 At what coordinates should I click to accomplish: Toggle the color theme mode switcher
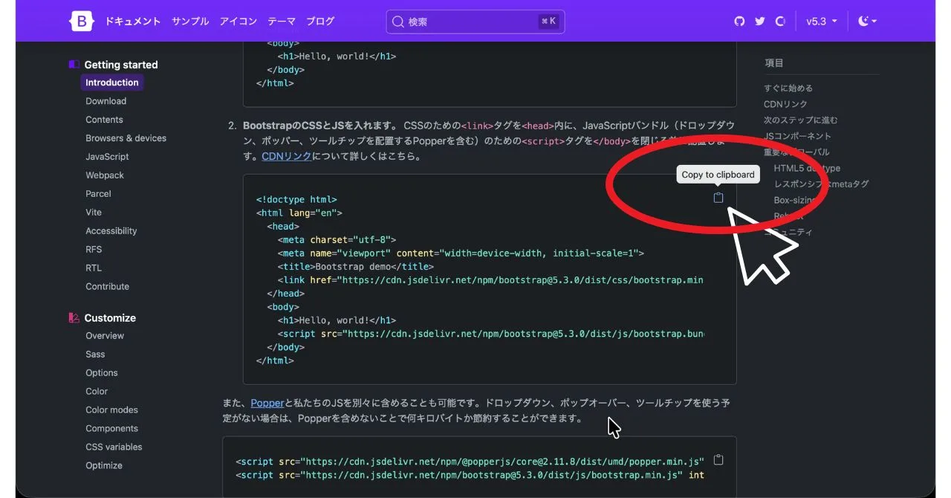click(867, 22)
